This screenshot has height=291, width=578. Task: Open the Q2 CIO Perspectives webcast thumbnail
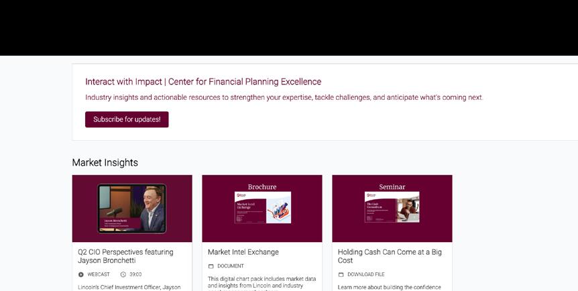click(x=132, y=209)
